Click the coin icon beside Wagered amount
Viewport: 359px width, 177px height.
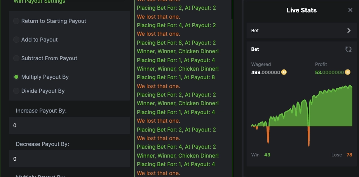pyautogui.click(x=284, y=72)
